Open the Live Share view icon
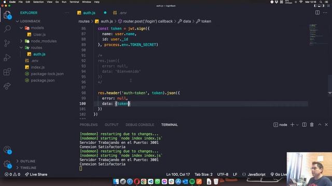 7,86
